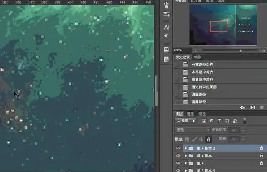Click the opacity value field

pos(234,130)
